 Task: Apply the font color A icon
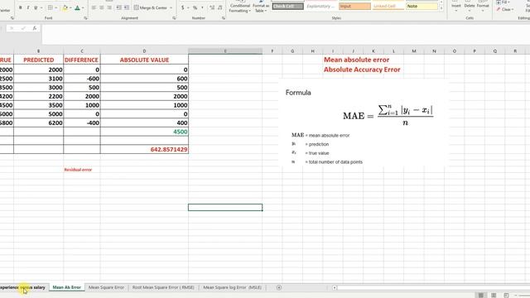(x=77, y=7)
